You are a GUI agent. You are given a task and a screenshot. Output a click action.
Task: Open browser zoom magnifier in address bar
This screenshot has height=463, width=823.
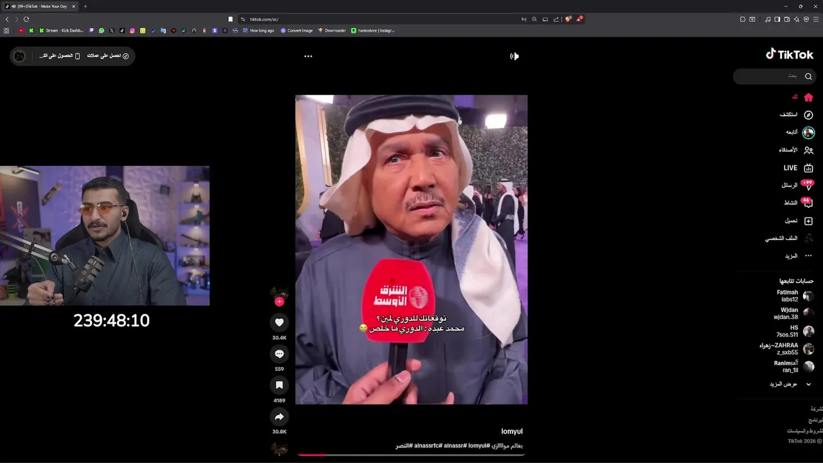(534, 19)
